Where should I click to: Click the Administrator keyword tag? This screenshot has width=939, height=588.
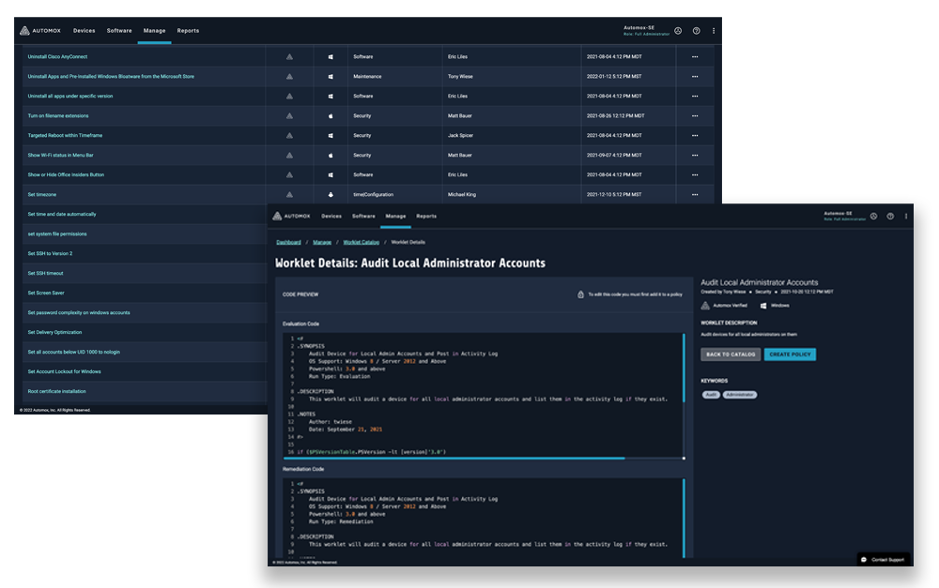pos(740,395)
